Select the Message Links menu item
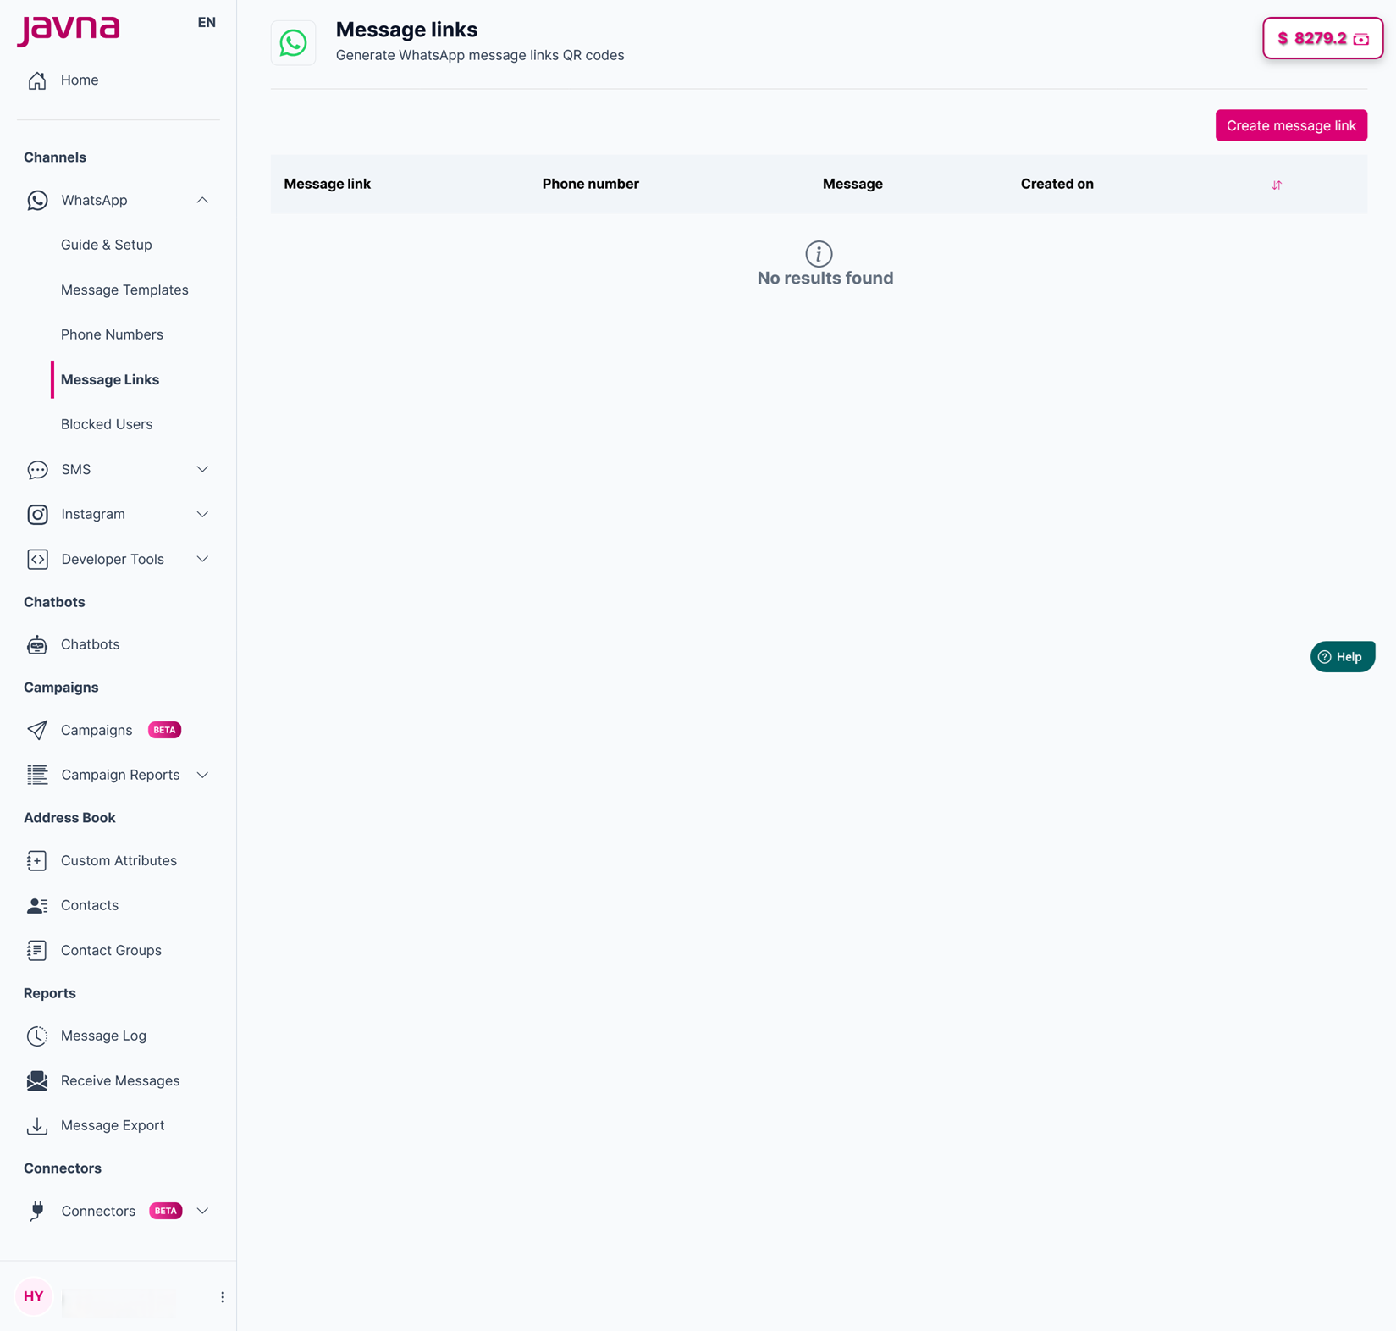Viewport: 1396px width, 1331px height. [x=110, y=380]
